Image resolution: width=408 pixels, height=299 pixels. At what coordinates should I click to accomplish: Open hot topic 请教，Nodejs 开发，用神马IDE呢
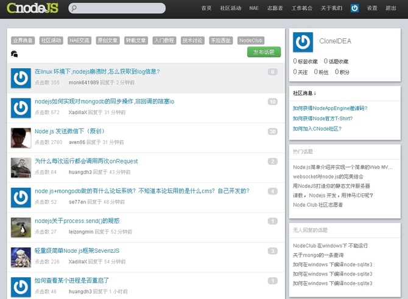[333, 195]
